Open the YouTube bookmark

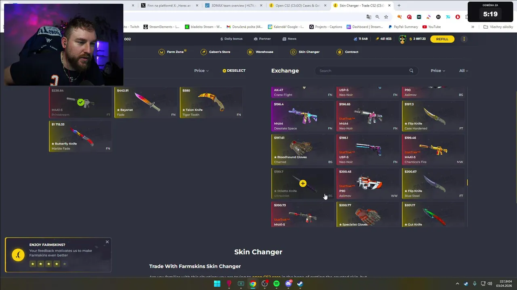431,27
